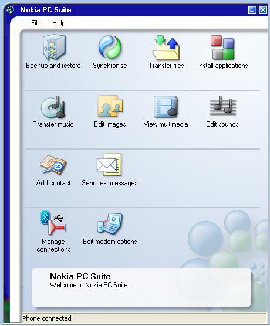Click the 'Backup and restore' label
This screenshot has height=326, width=270.
[x=53, y=66]
